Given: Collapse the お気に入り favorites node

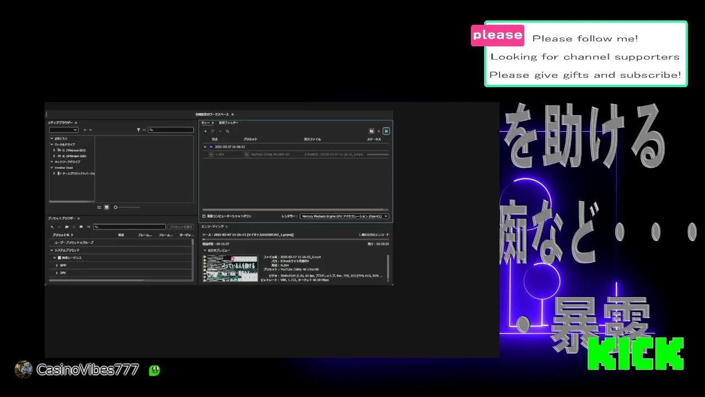Looking at the screenshot, I should point(52,138).
